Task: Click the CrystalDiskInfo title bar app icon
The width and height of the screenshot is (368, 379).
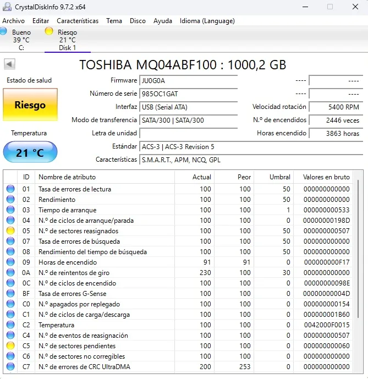Action: pos(7,7)
